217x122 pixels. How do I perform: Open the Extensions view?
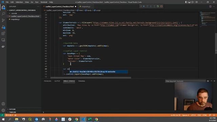click(x=3, y=34)
